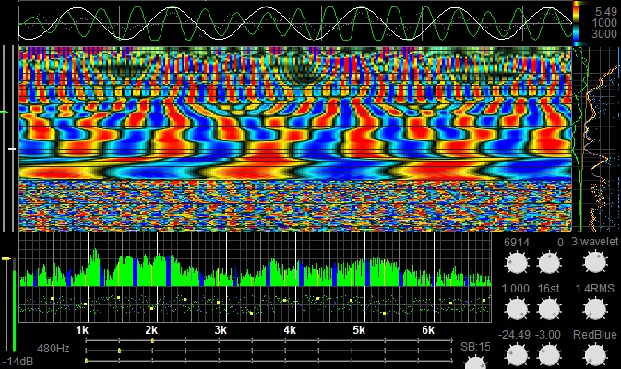The height and width of the screenshot is (369, 621).
Task: Click the white arrow marker beside the spectrogram
Action: tap(13, 149)
